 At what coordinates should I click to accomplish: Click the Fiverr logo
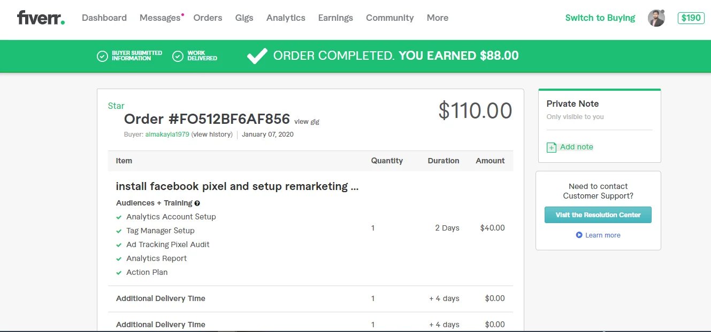click(41, 18)
